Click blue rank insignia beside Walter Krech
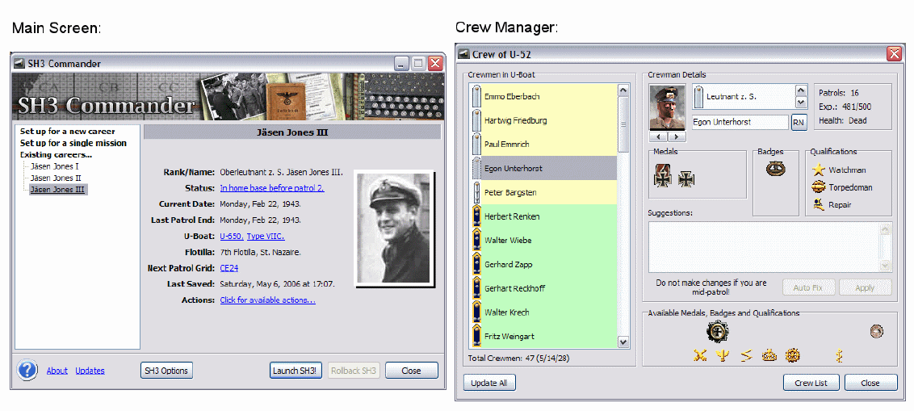Image resolution: width=914 pixels, height=411 pixels. (476, 312)
